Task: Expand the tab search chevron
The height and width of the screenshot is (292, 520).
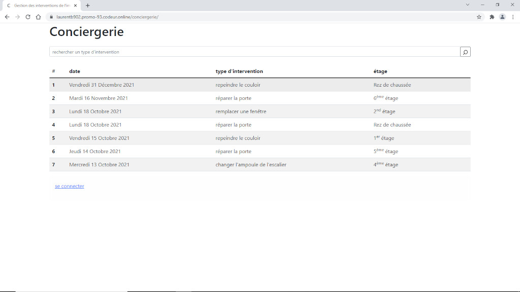Action: coord(468,5)
